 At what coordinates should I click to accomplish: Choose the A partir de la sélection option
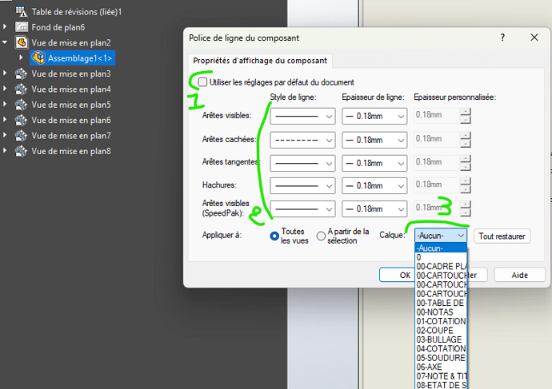tap(321, 236)
